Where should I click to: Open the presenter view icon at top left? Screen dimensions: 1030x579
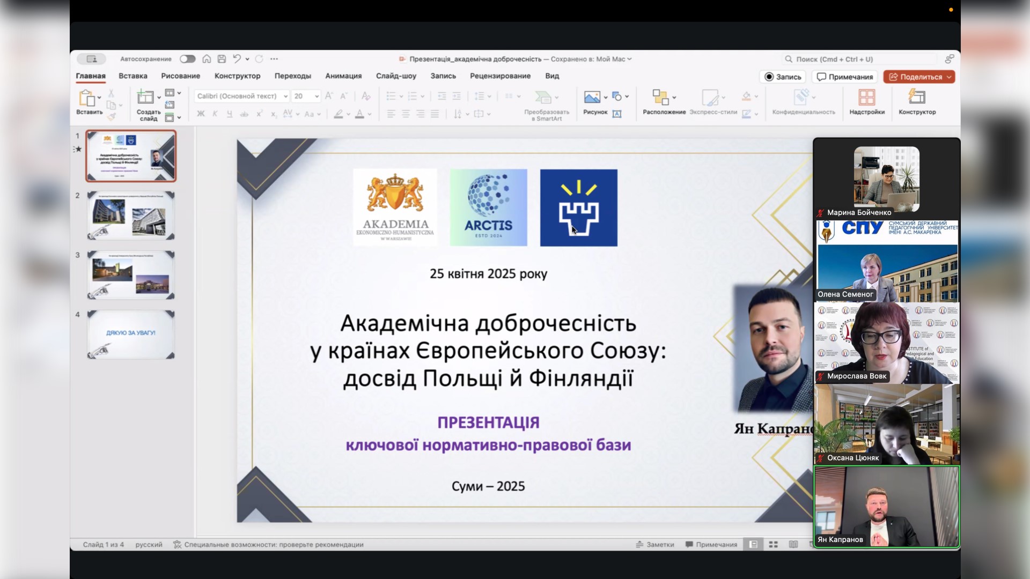point(91,59)
